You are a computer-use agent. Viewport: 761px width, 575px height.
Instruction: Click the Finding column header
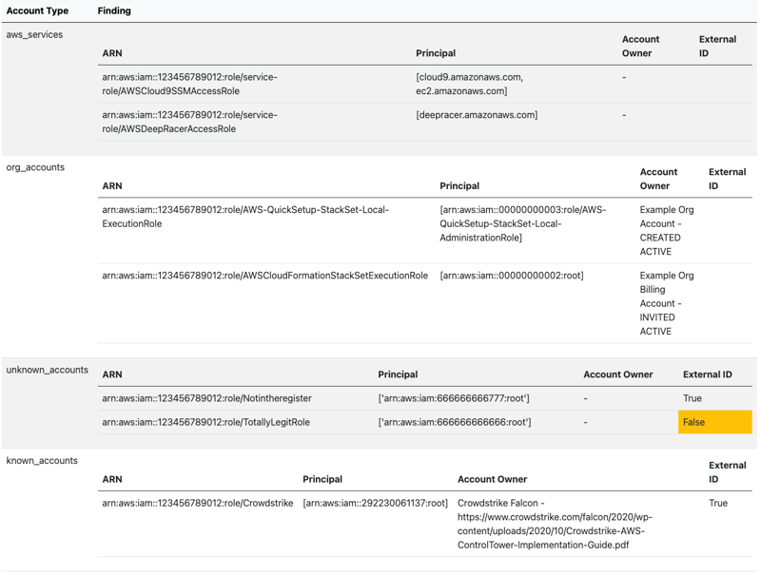point(114,10)
